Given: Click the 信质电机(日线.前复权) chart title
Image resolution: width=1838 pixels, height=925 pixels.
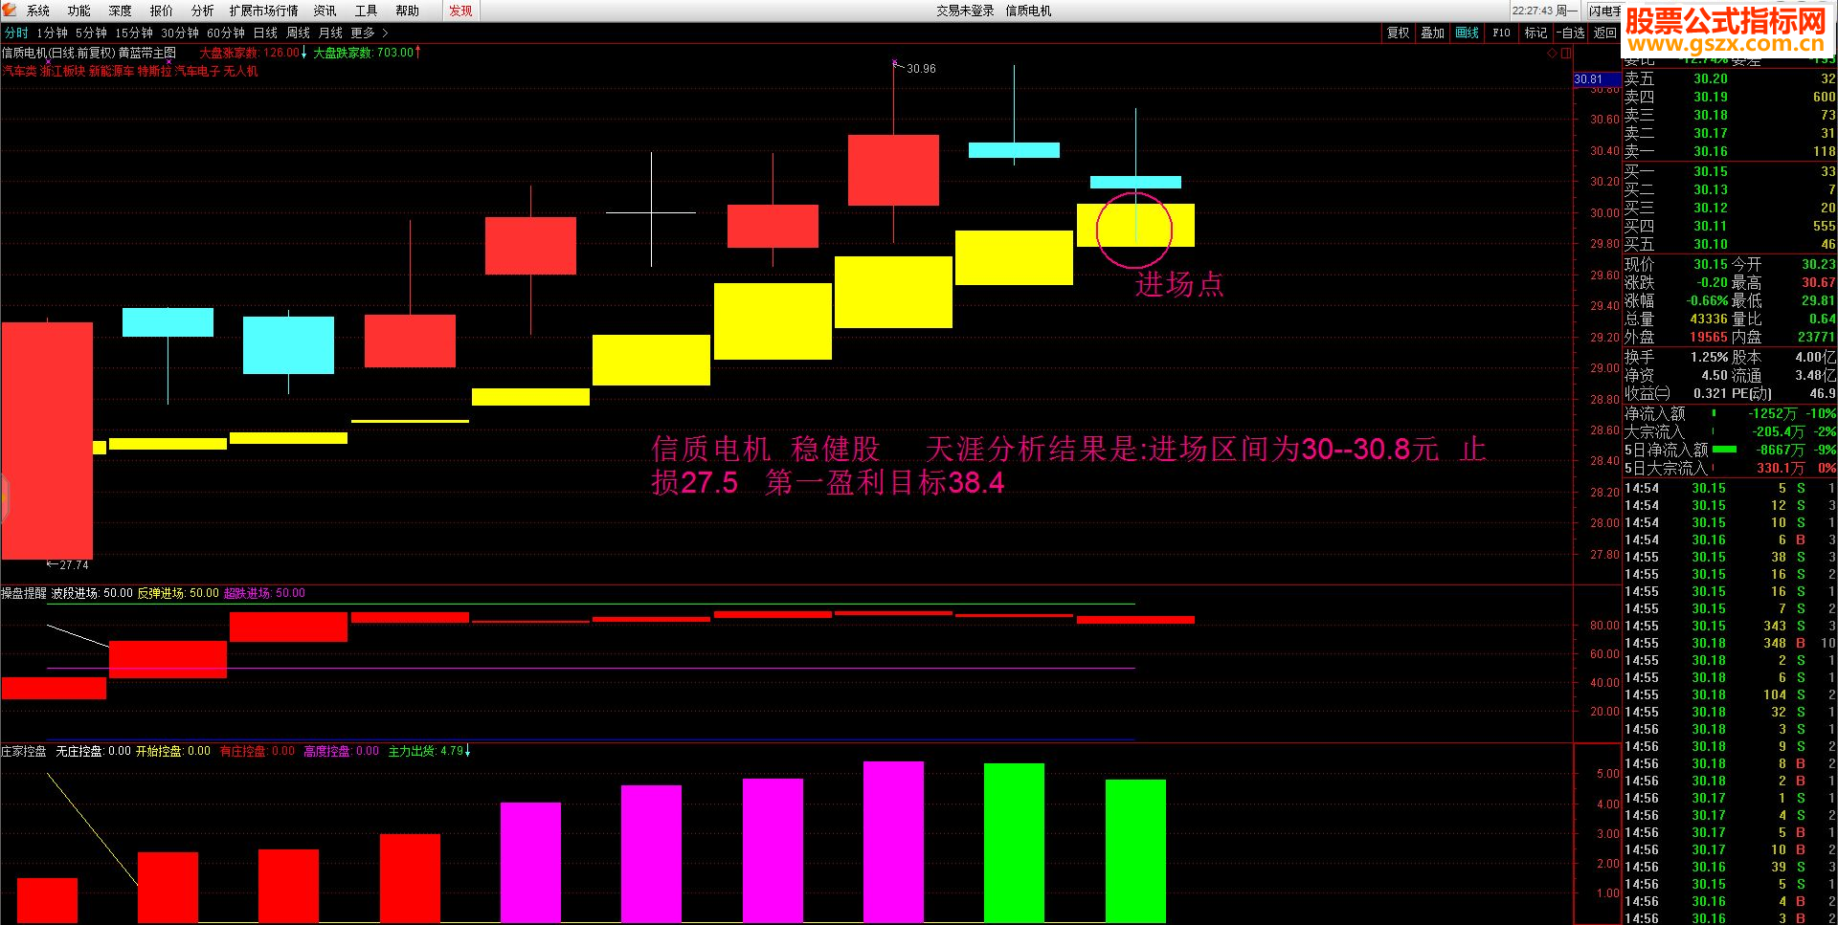Looking at the screenshot, I should point(58,53).
